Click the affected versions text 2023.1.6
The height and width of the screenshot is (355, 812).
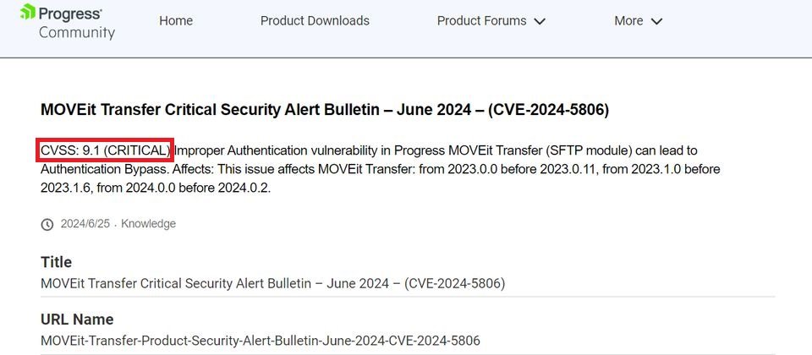pos(66,188)
